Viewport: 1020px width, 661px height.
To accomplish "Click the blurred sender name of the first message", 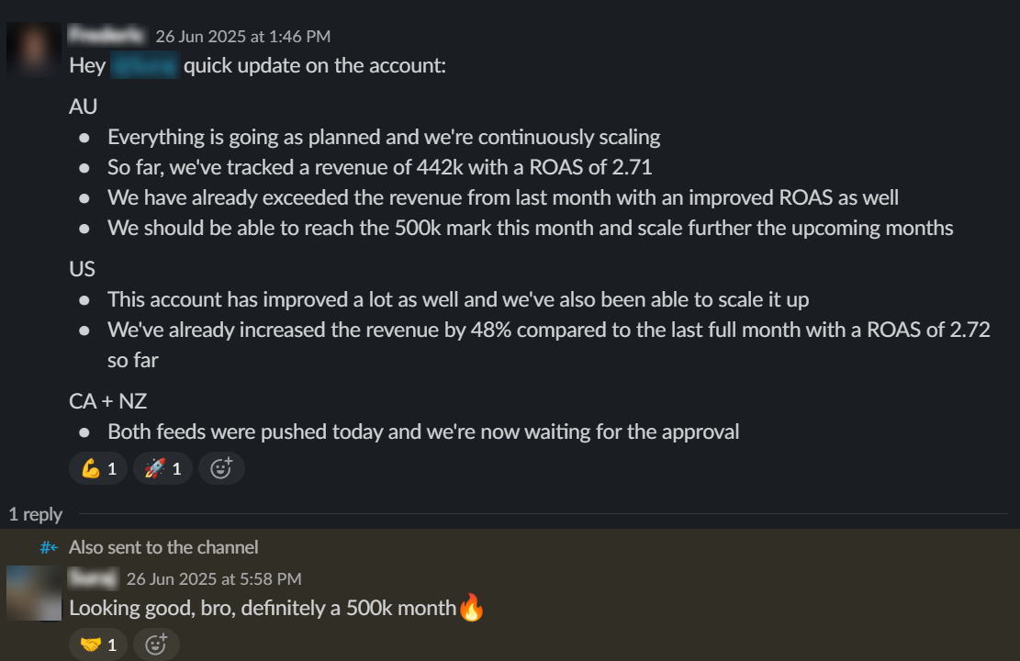I will pyautogui.click(x=107, y=35).
